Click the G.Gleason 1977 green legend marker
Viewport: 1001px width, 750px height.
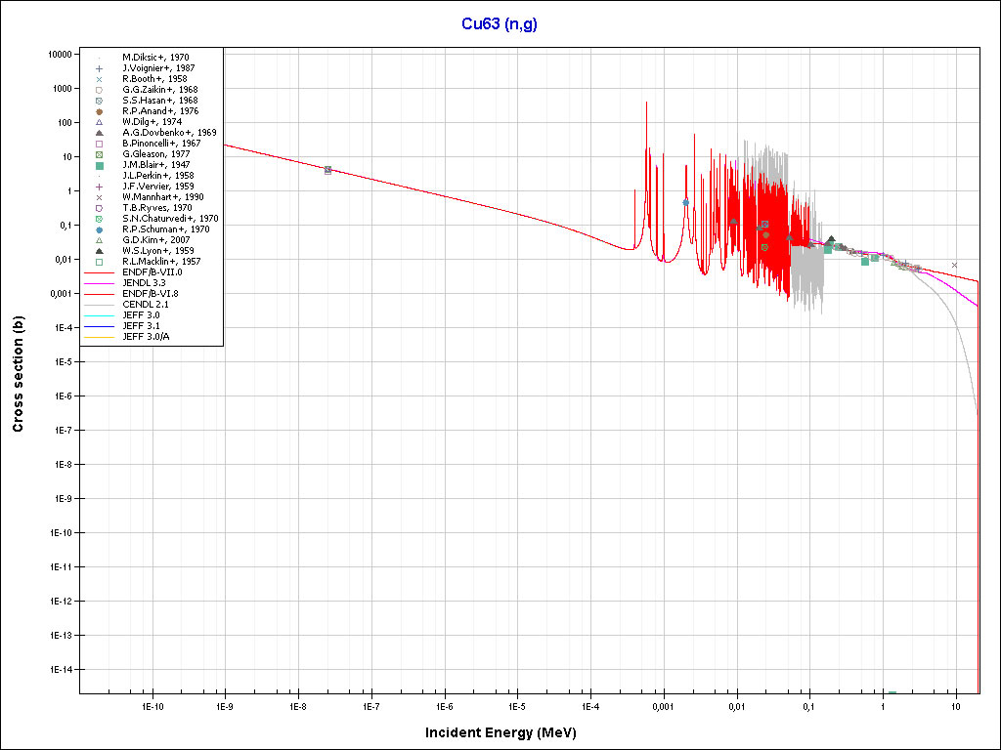[99, 154]
